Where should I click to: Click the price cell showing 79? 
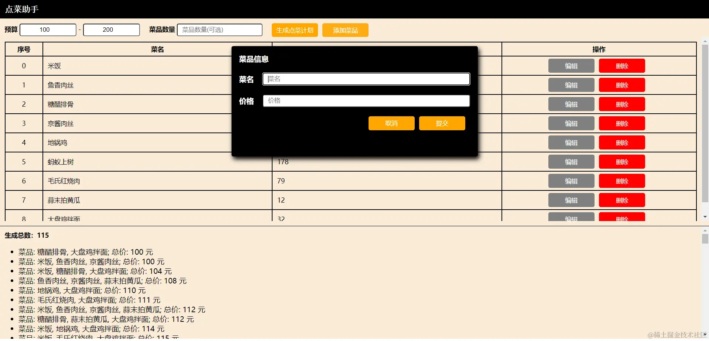(387, 181)
